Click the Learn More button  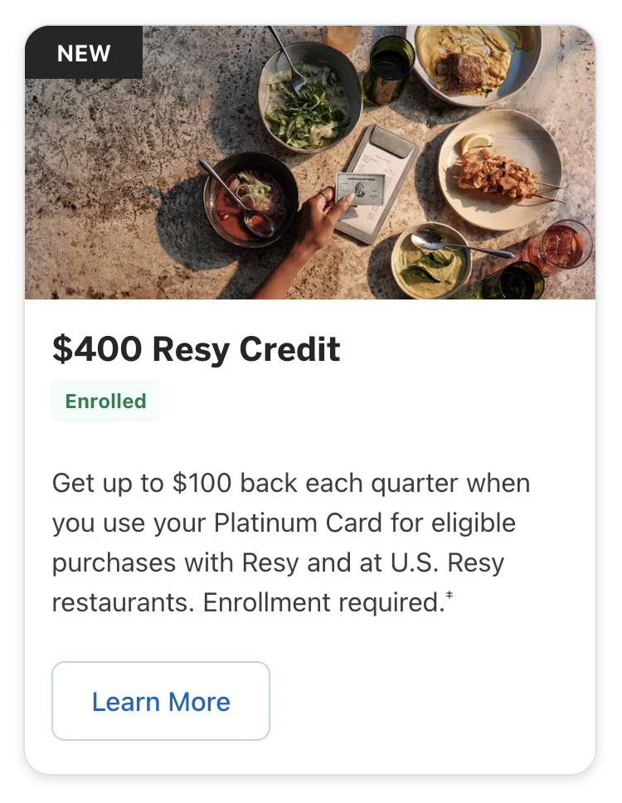161,701
